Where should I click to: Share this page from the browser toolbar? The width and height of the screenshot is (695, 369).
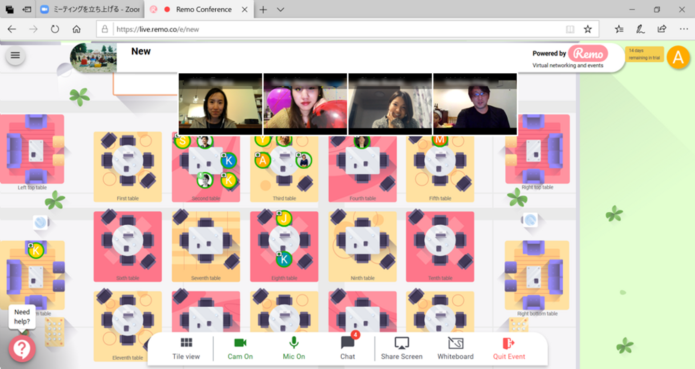tap(662, 29)
